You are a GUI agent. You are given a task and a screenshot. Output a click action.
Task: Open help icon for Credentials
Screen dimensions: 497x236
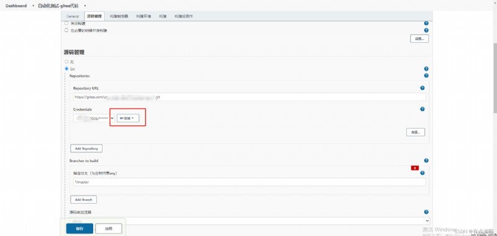pyautogui.click(x=422, y=109)
